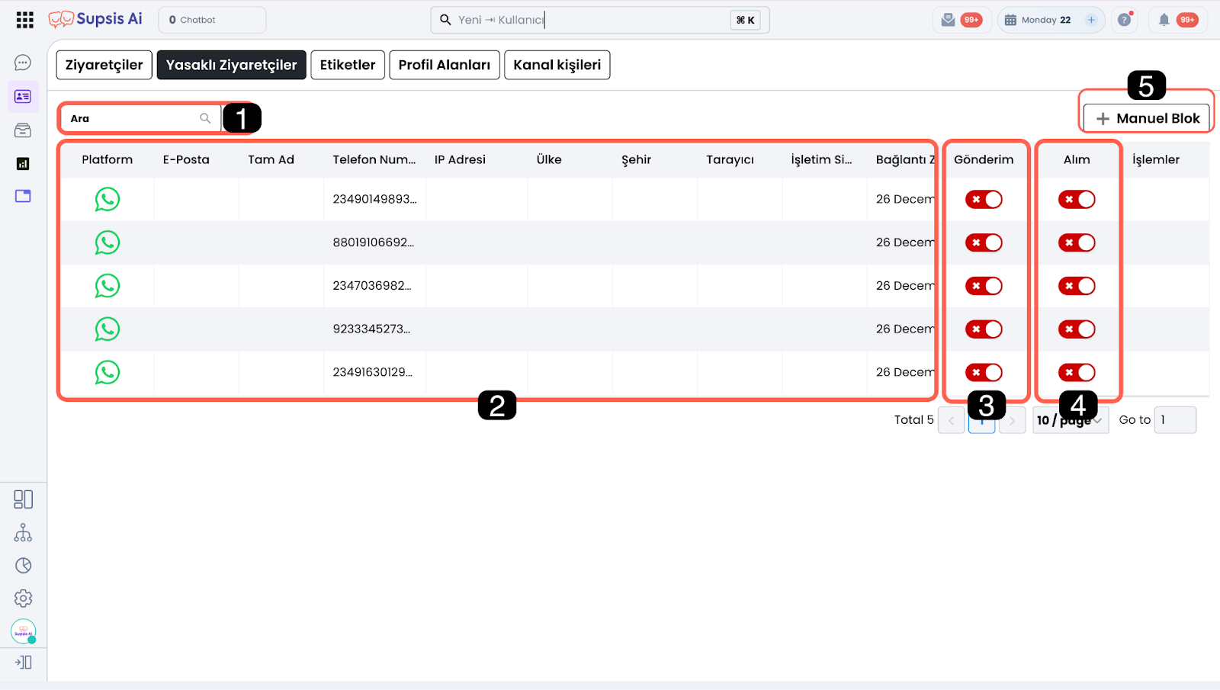Viewport: 1220px width, 690px height.
Task: Switch to the Ziyaretçiler tab
Action: 104,65
